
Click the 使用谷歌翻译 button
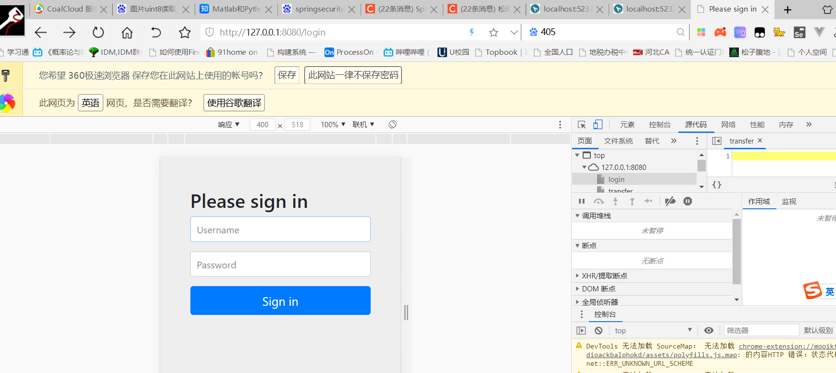pos(234,103)
